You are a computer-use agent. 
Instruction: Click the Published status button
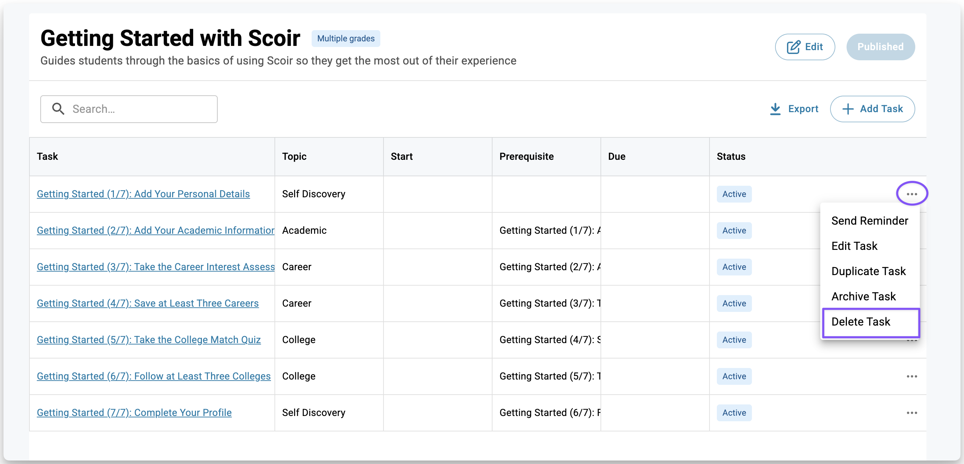[x=880, y=47]
